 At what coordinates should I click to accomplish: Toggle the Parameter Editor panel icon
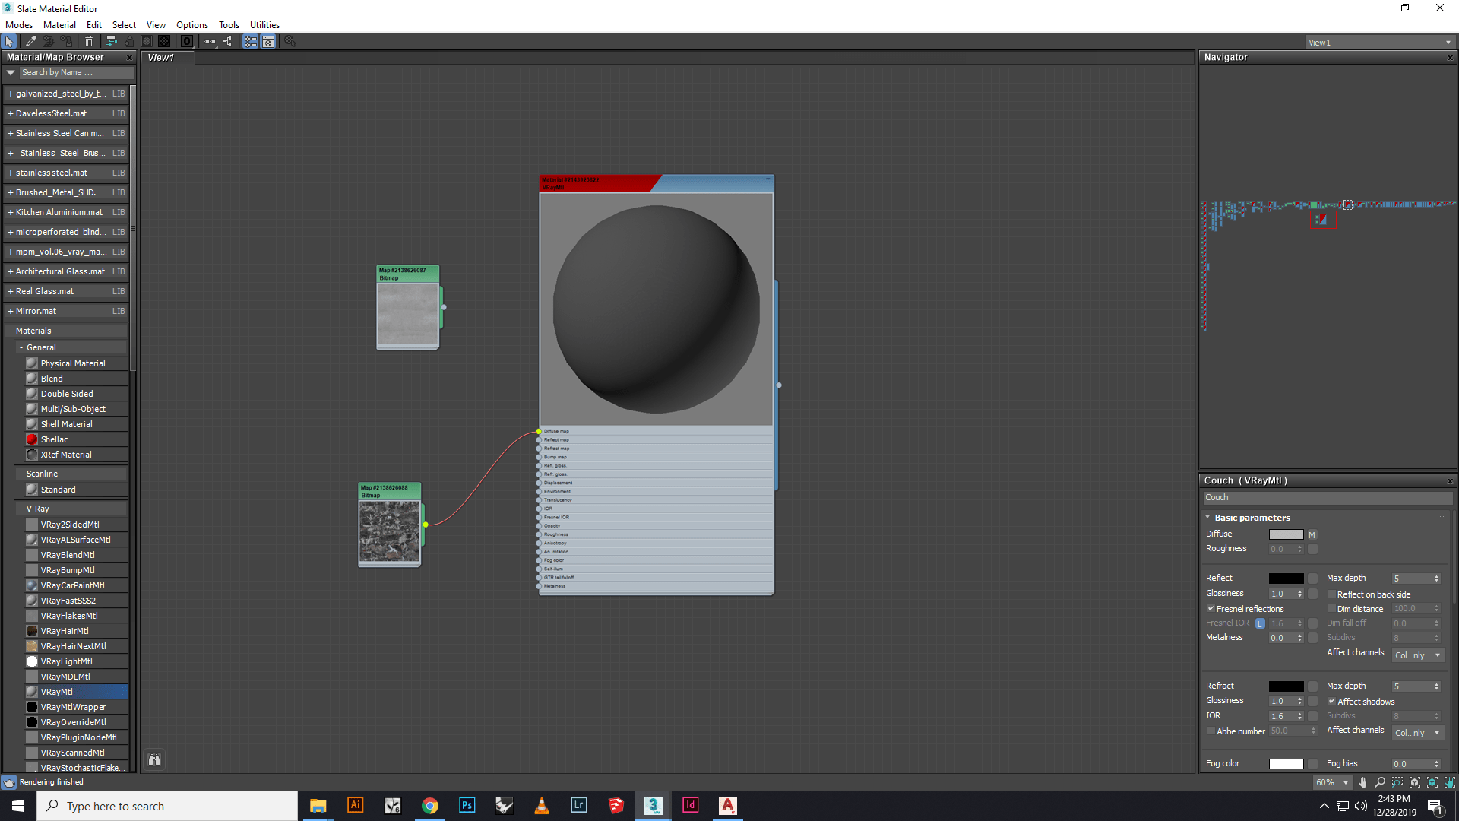click(x=268, y=42)
